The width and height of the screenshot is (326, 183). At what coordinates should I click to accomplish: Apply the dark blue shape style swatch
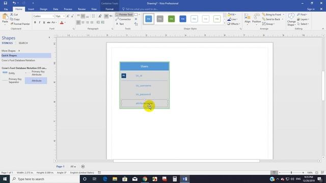click(x=183, y=19)
